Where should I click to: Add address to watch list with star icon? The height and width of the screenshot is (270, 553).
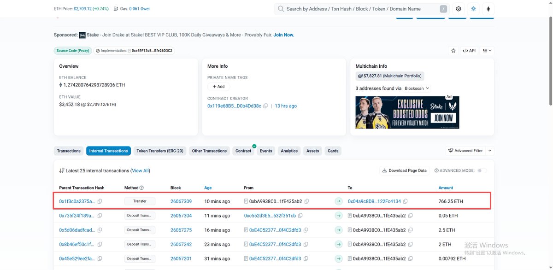453,50
